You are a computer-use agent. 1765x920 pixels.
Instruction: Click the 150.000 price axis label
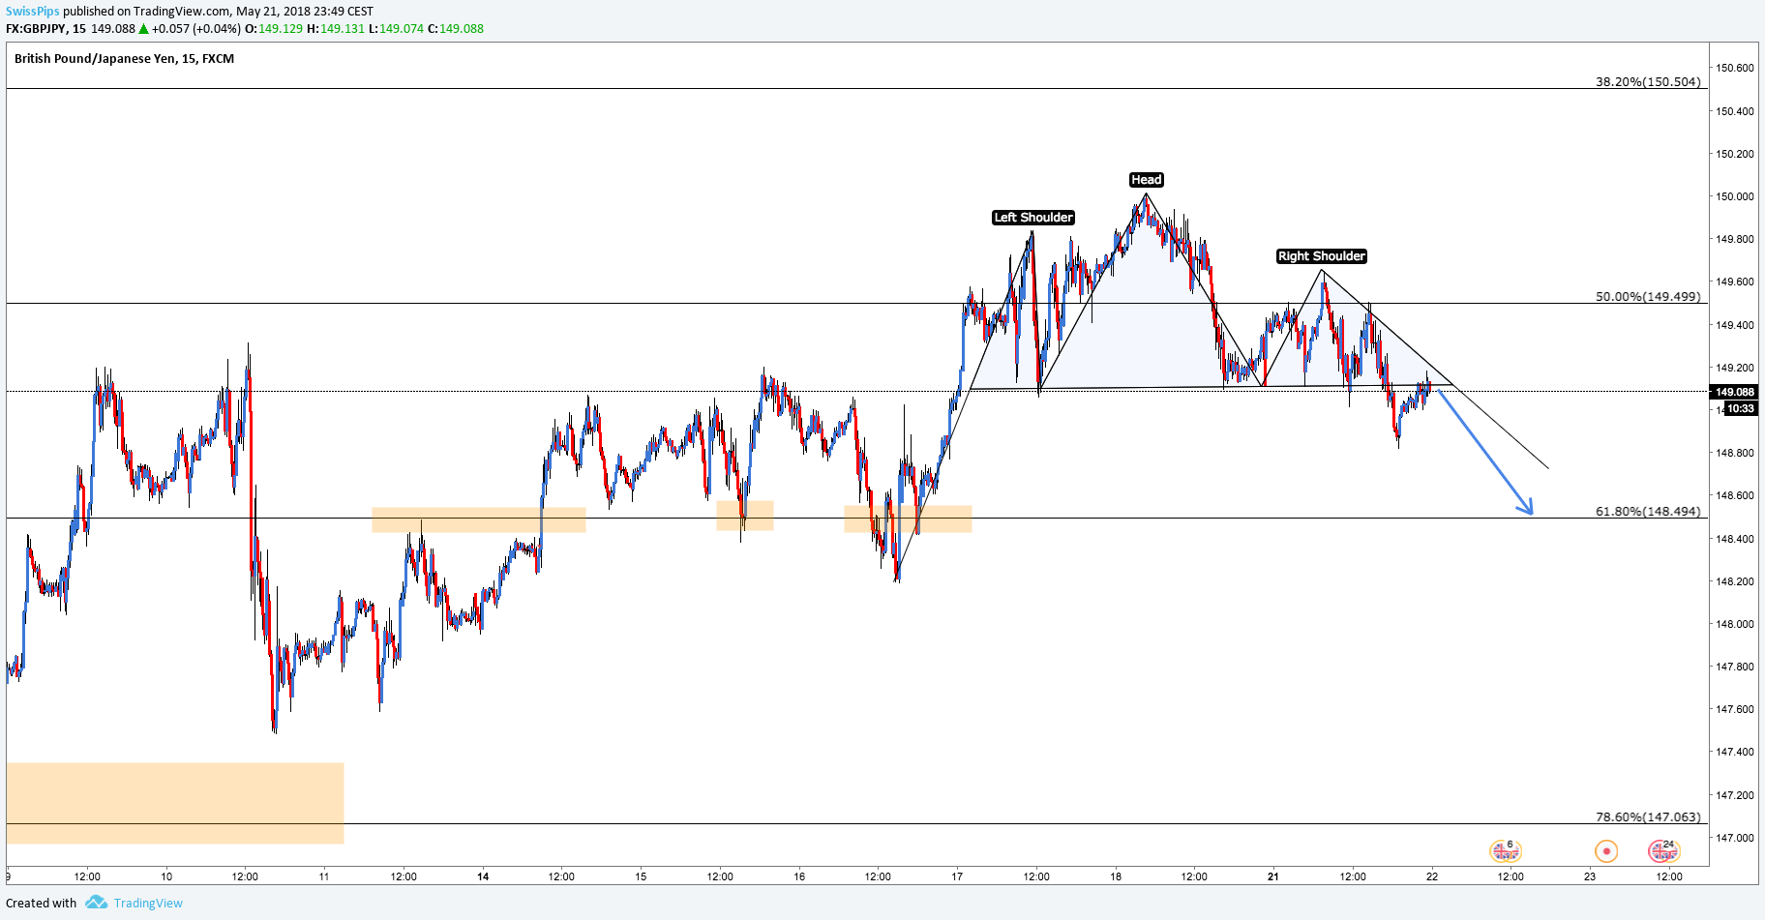(1735, 196)
